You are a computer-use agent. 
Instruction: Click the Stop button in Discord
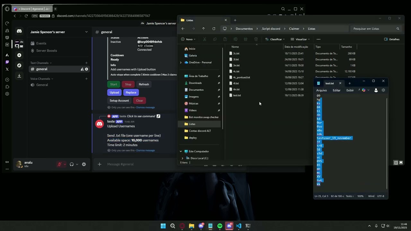128,84
